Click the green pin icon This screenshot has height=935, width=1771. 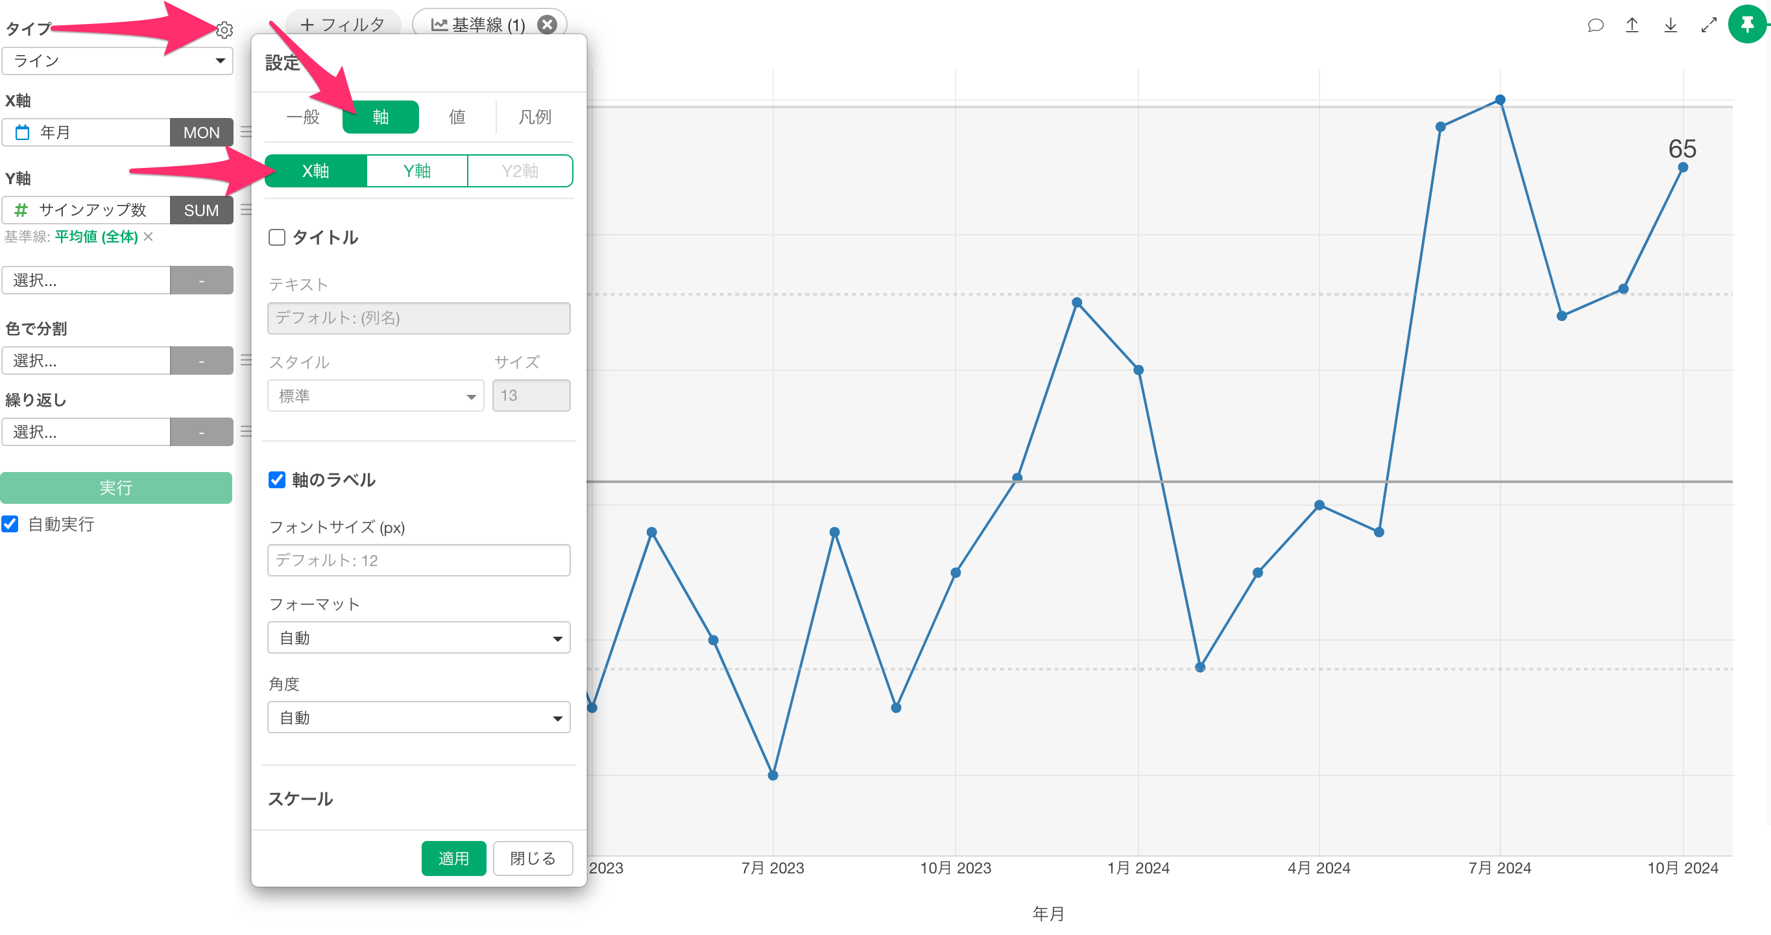click(x=1747, y=25)
